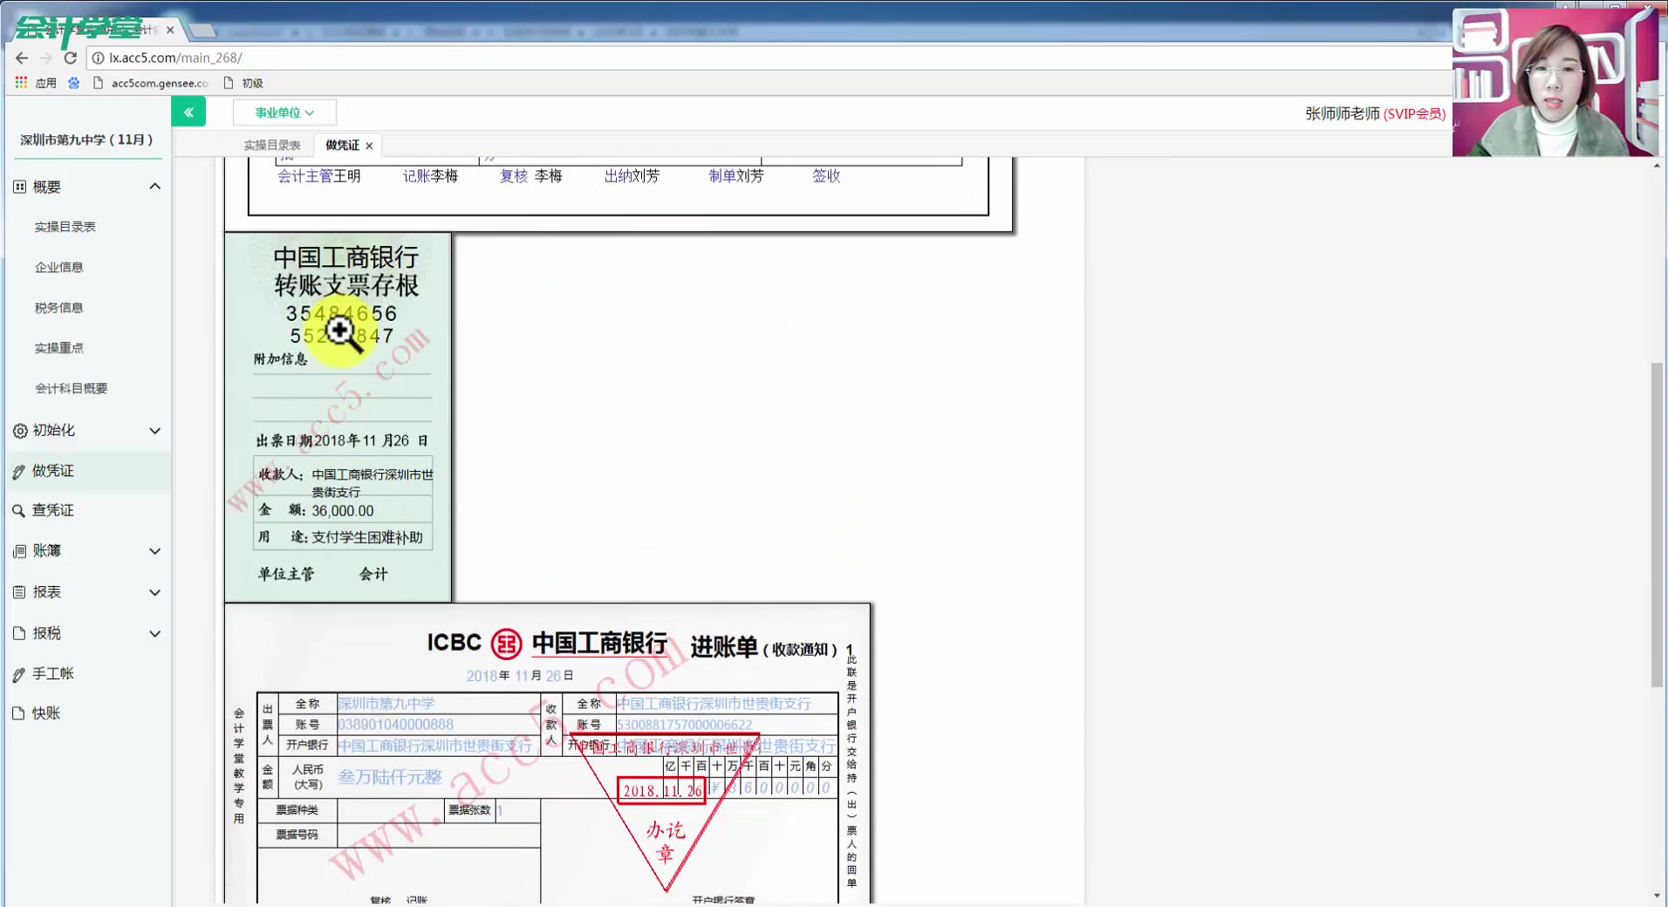The height and width of the screenshot is (907, 1668).
Task: Reload the page with refresh icon
Action: 71,58
